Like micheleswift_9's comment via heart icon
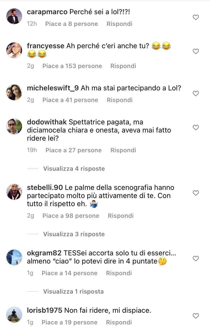The image size is (210, 330). point(196,93)
